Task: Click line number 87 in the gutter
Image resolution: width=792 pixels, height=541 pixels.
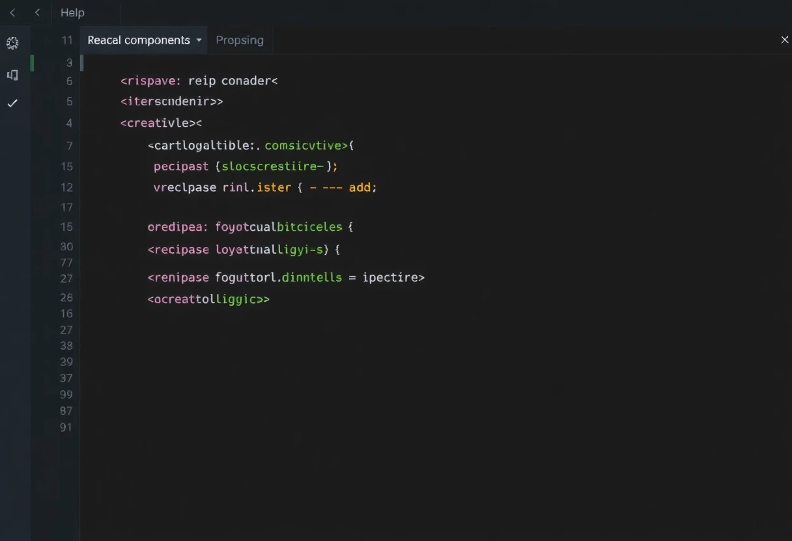Action: coord(66,411)
